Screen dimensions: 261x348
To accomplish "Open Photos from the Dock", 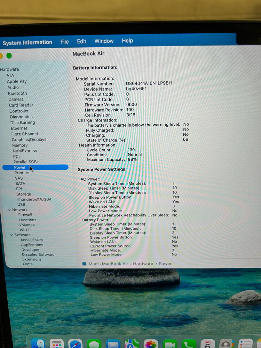I will [151, 343].
